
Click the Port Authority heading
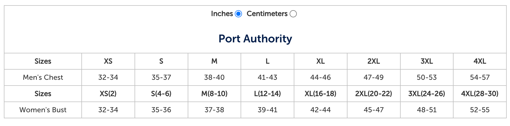point(255,39)
